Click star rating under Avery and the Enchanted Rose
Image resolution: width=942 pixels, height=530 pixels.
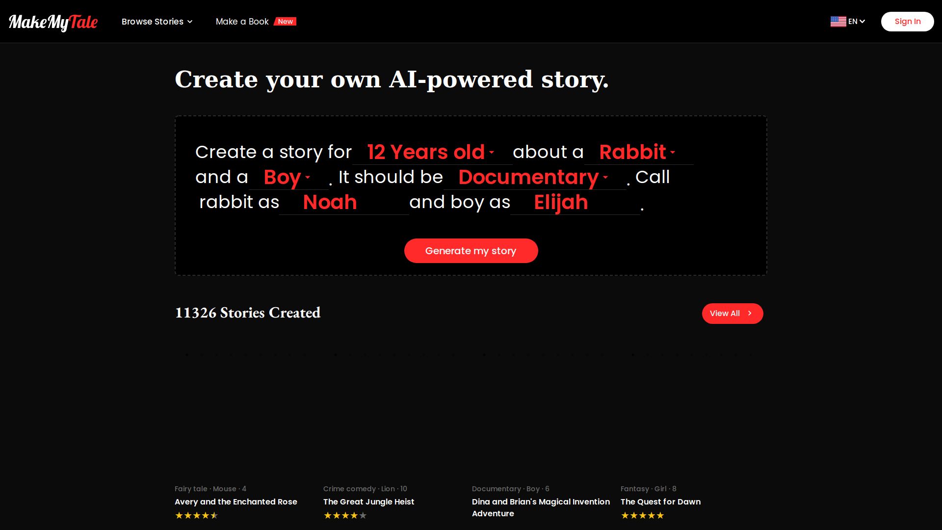tap(196, 515)
